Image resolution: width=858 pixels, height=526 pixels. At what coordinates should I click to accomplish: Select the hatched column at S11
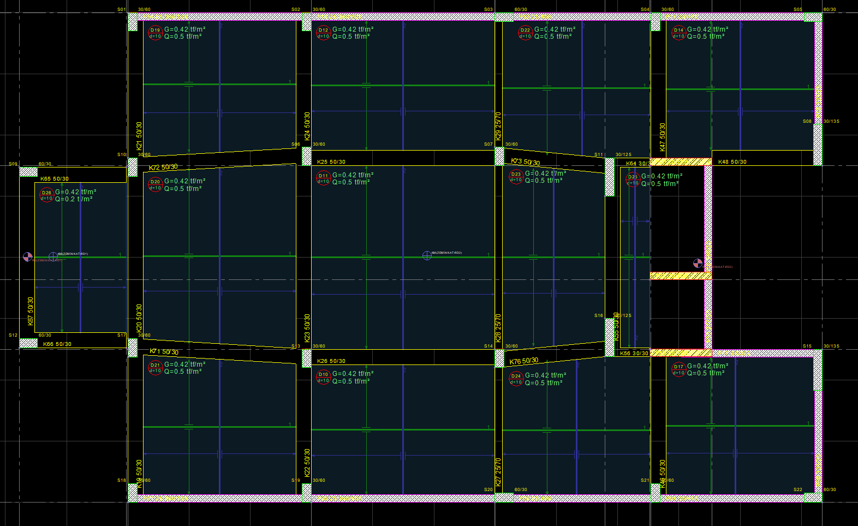click(610, 177)
